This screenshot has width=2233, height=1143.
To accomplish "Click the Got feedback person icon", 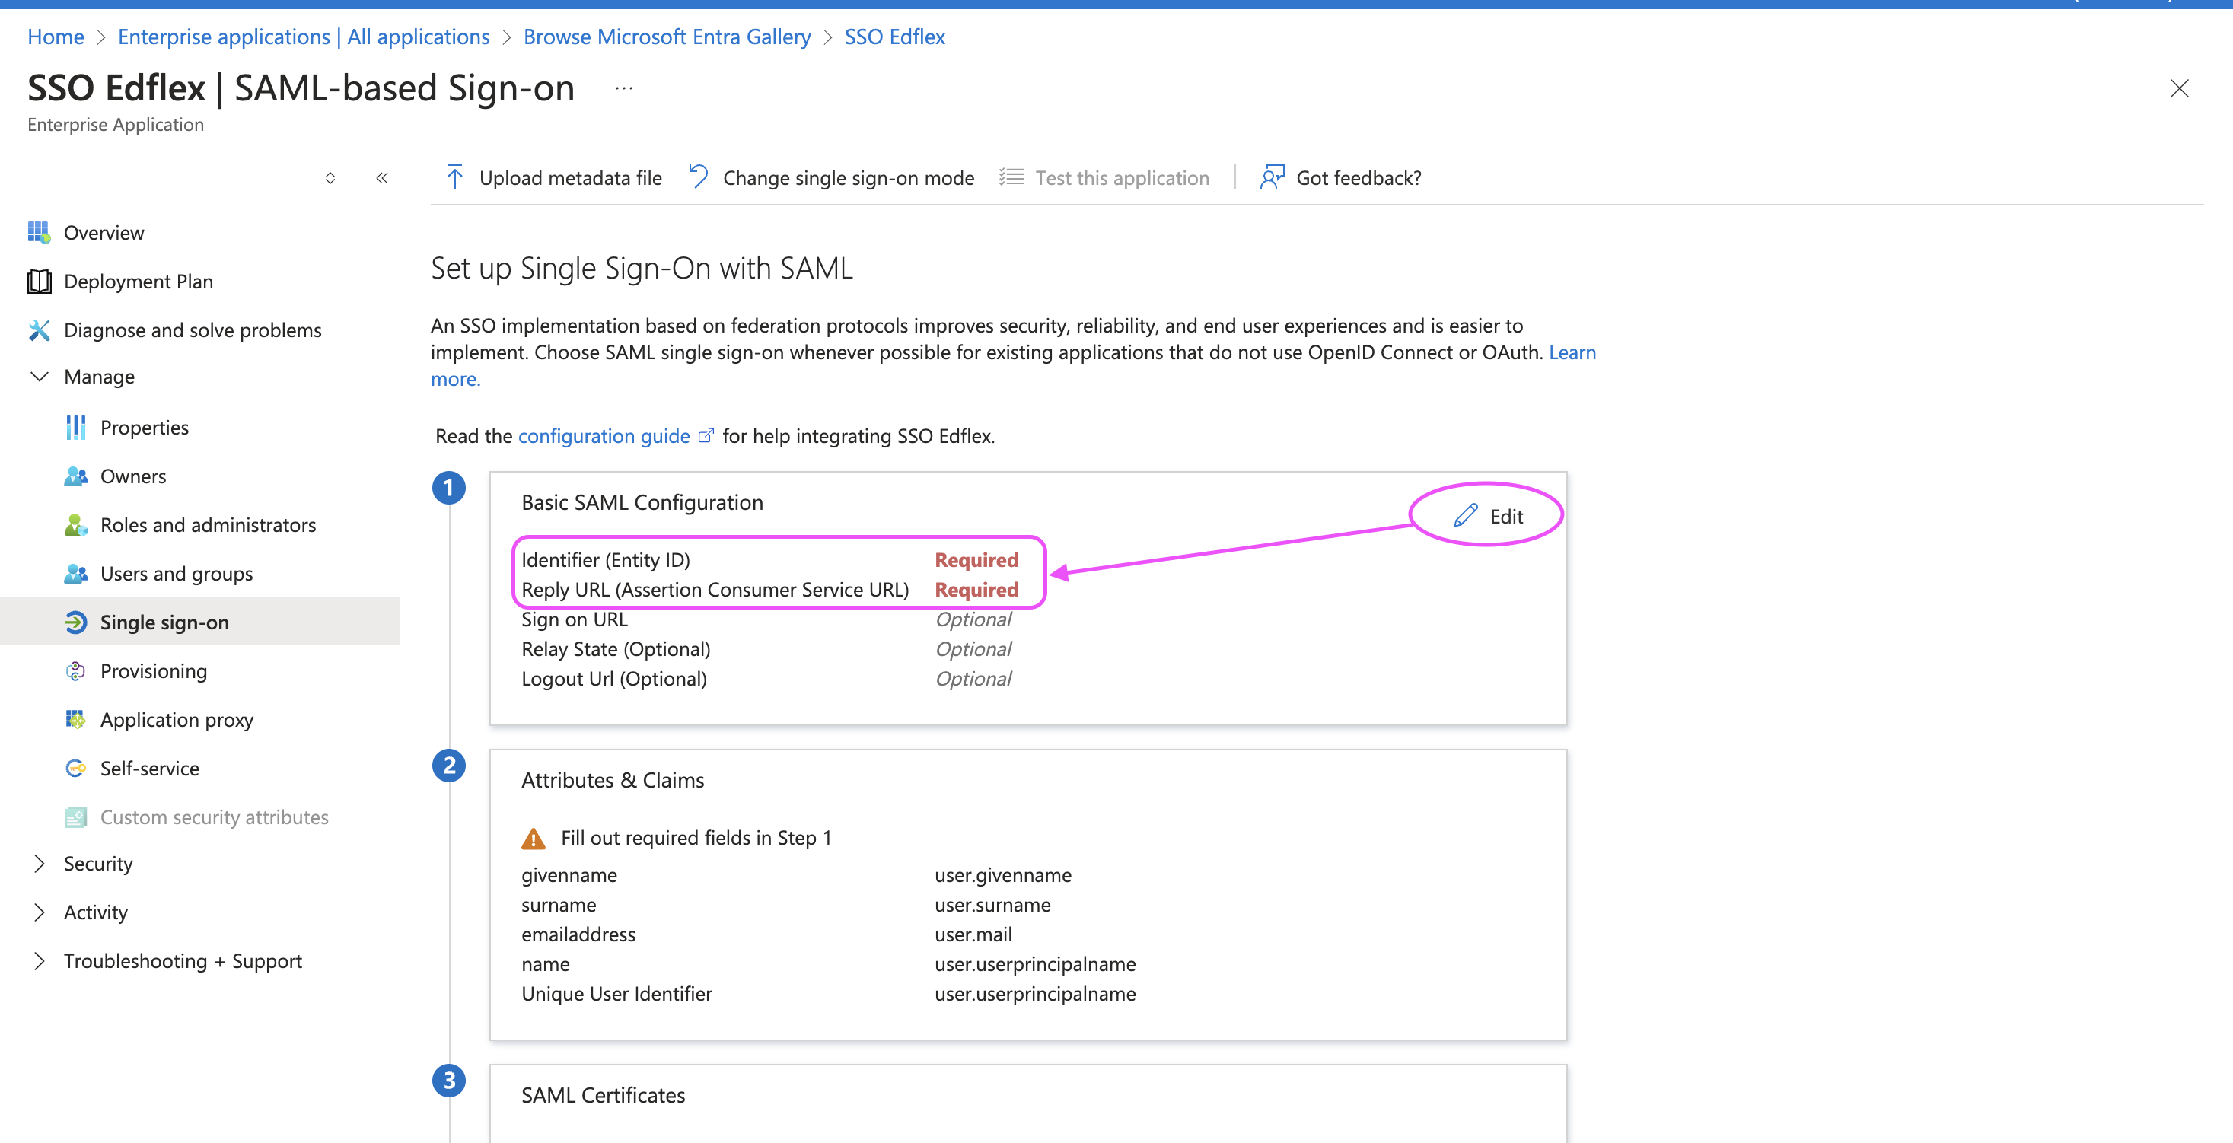I will click(1272, 177).
